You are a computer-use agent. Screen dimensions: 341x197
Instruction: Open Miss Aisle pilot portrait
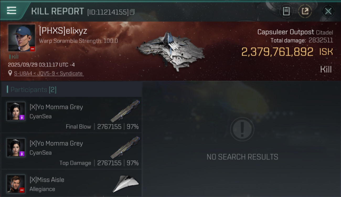coord(16,184)
